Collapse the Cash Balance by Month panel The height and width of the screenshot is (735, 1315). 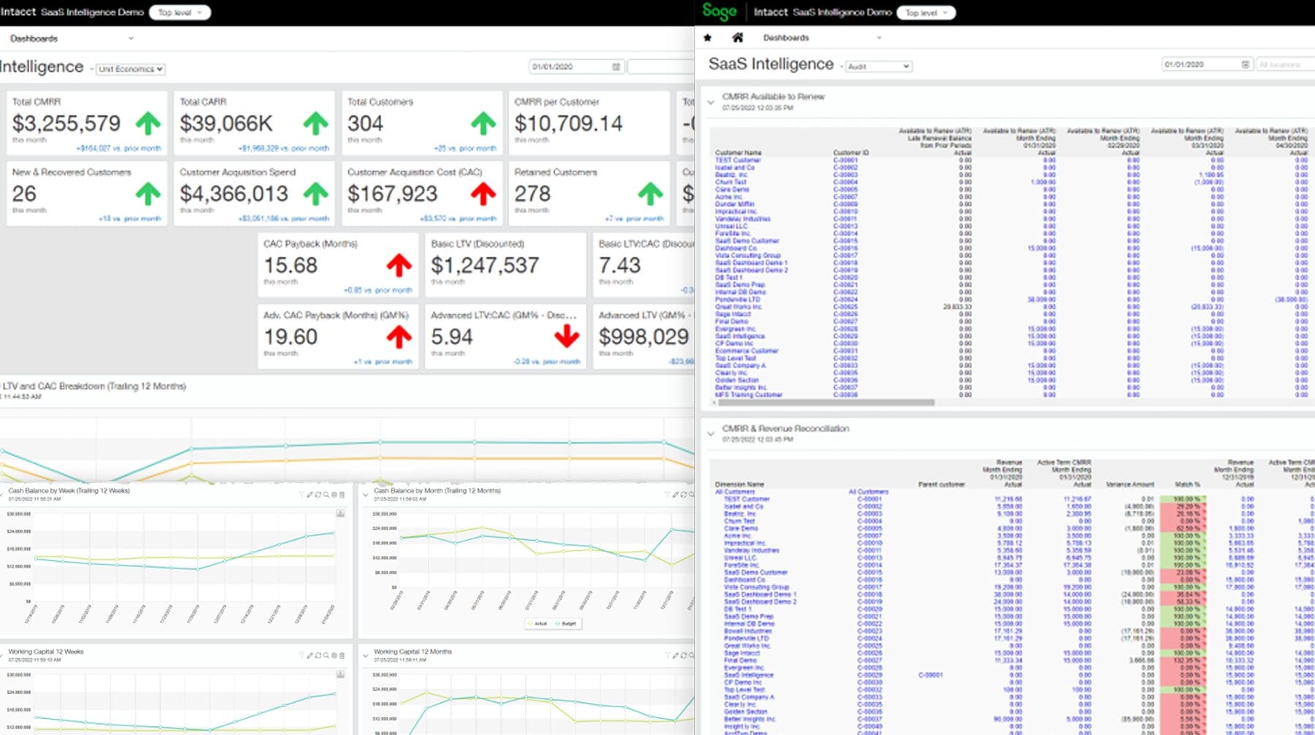pos(366,495)
